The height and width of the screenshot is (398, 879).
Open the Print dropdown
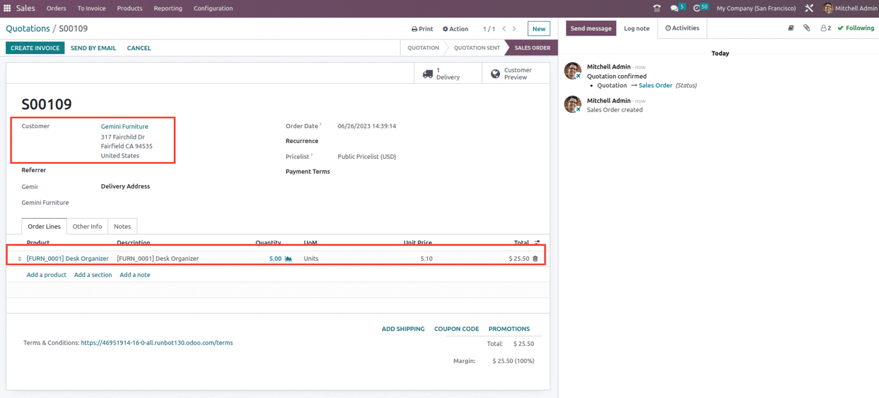422,29
